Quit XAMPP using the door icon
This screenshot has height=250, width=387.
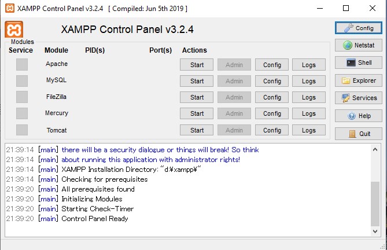coord(358,134)
